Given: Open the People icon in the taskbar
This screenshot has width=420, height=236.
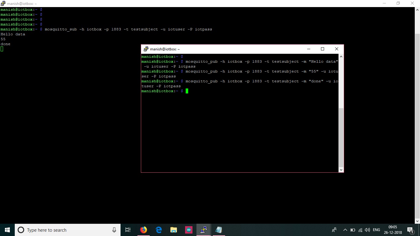Looking at the screenshot, I should (x=334, y=230).
